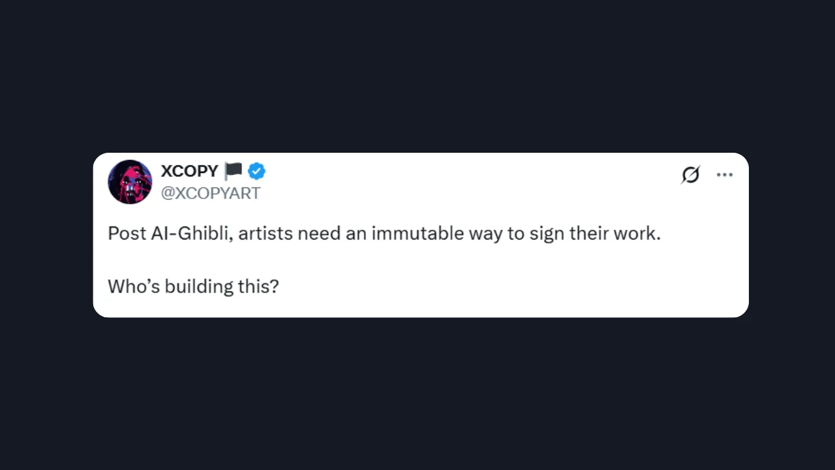
Task: Open XCOPY's profile picture avatar
Action: pos(130,182)
